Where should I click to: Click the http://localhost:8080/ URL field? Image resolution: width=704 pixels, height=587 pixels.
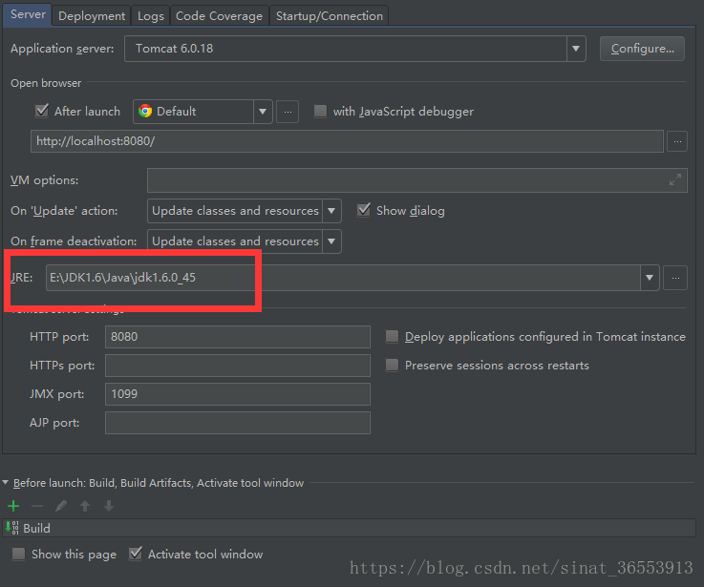(347, 141)
